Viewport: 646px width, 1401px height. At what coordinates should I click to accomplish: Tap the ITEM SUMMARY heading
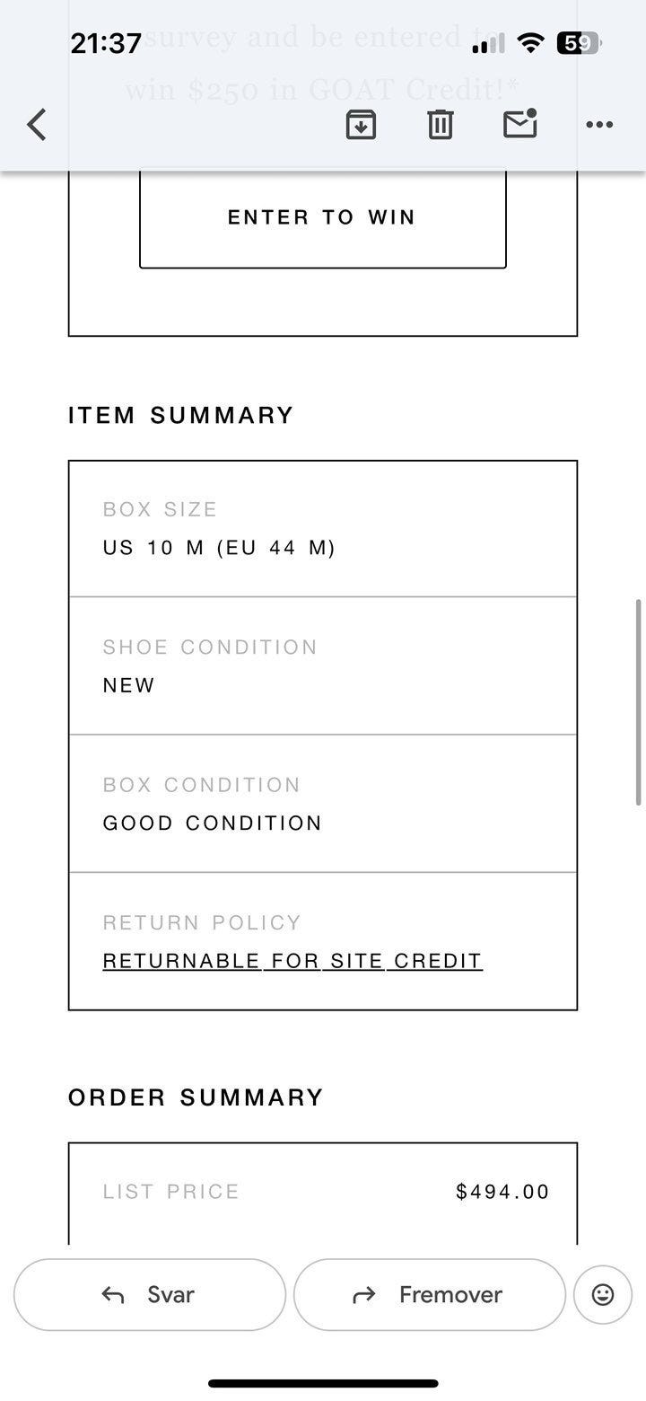(181, 415)
